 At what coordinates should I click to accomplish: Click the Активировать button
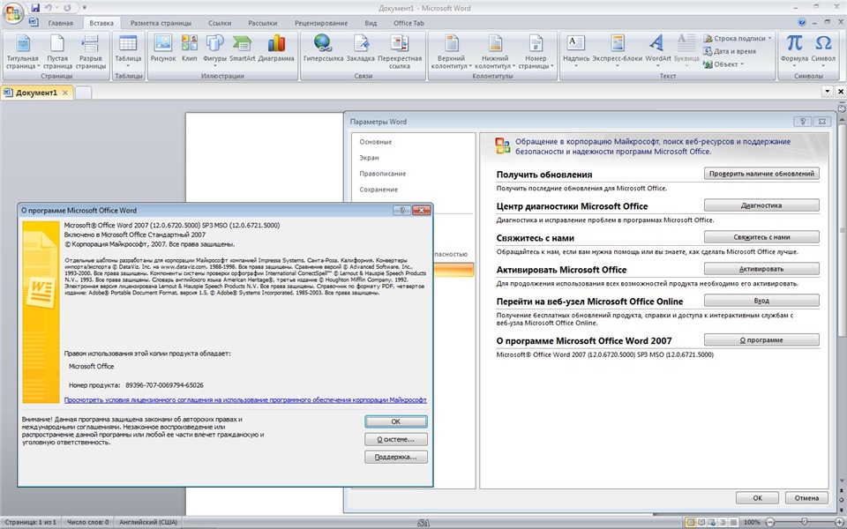pyautogui.click(x=761, y=269)
